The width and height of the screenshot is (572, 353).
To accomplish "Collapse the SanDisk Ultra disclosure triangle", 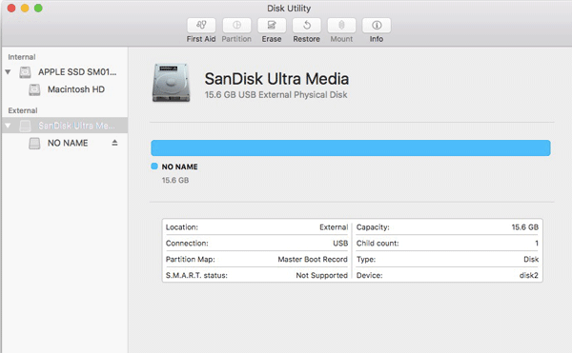I will click(x=8, y=126).
